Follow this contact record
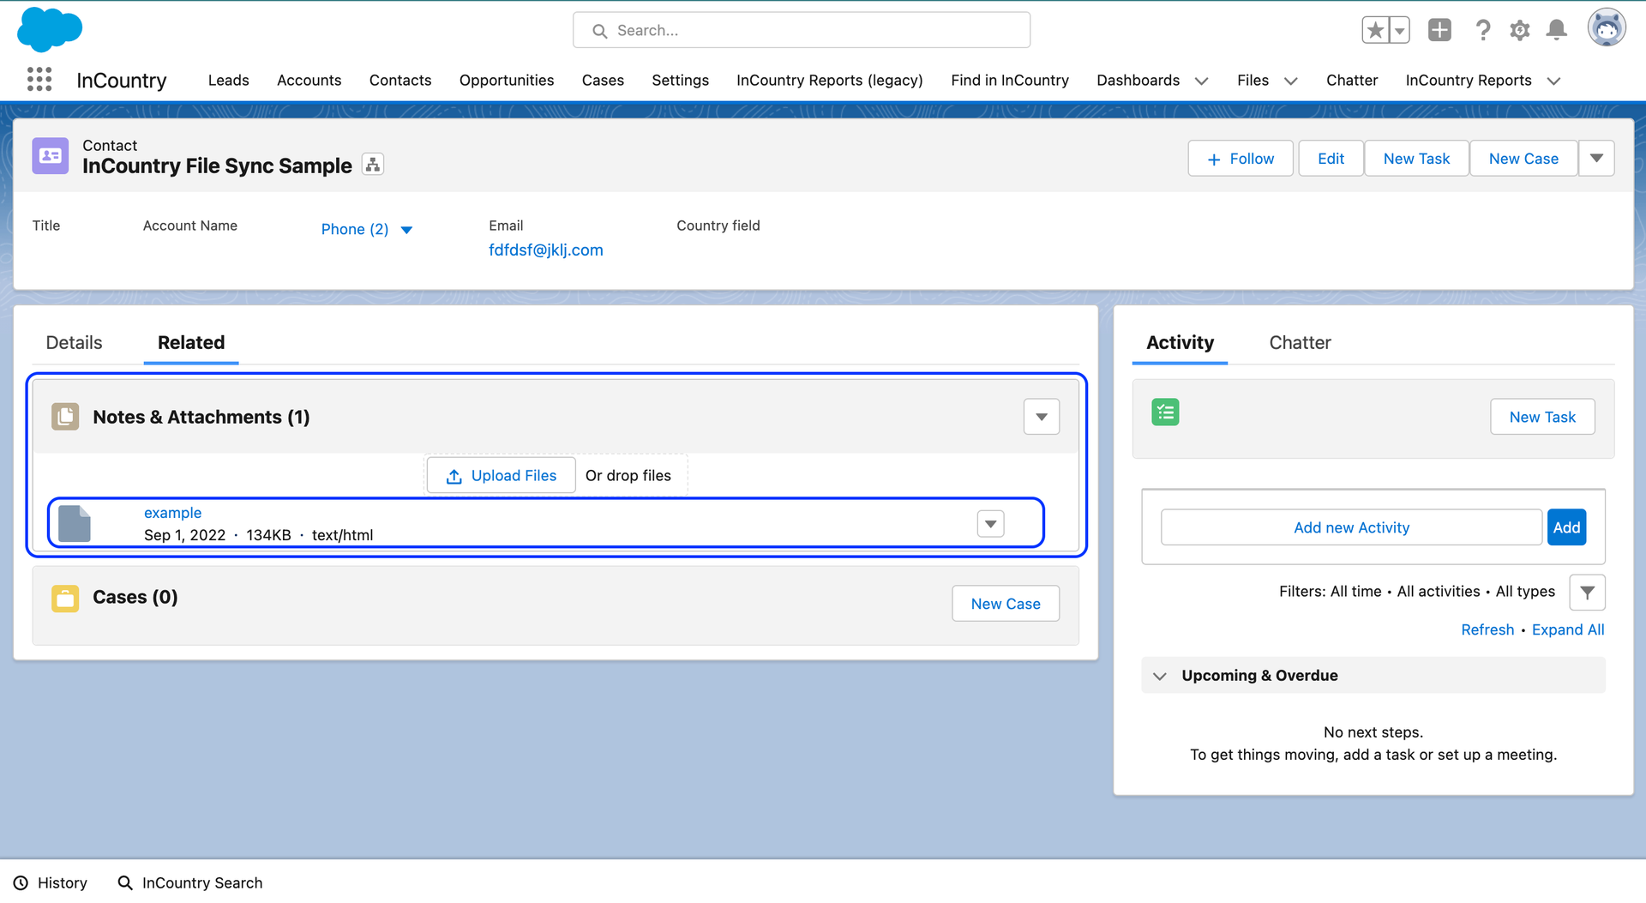1646x903 pixels. coord(1241,159)
